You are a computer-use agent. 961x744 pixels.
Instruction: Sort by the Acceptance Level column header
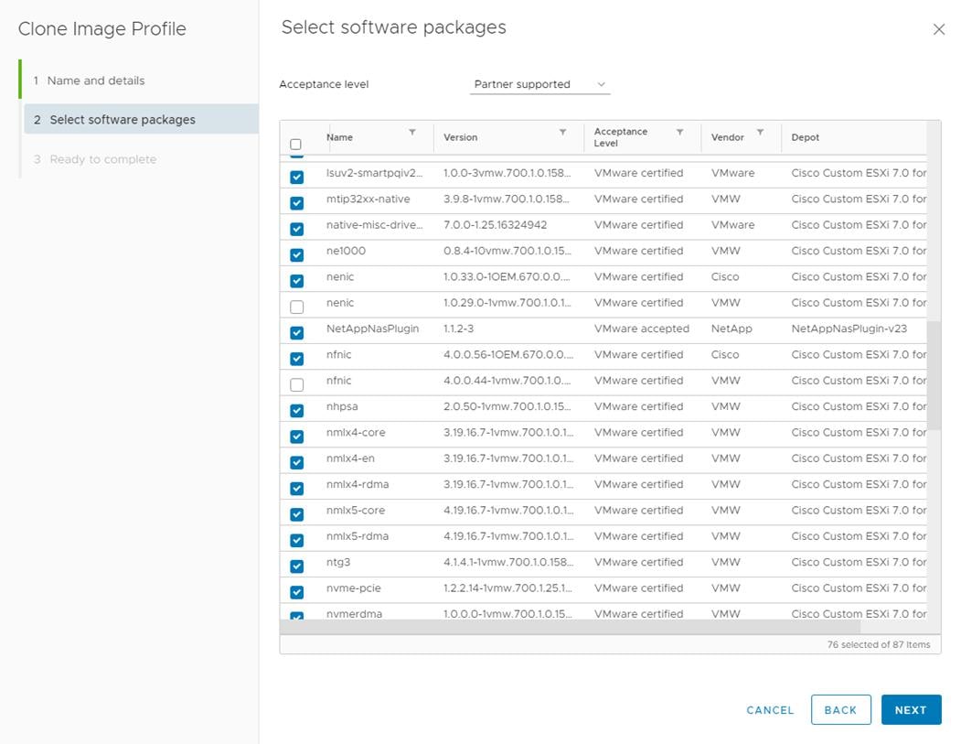tap(620, 137)
